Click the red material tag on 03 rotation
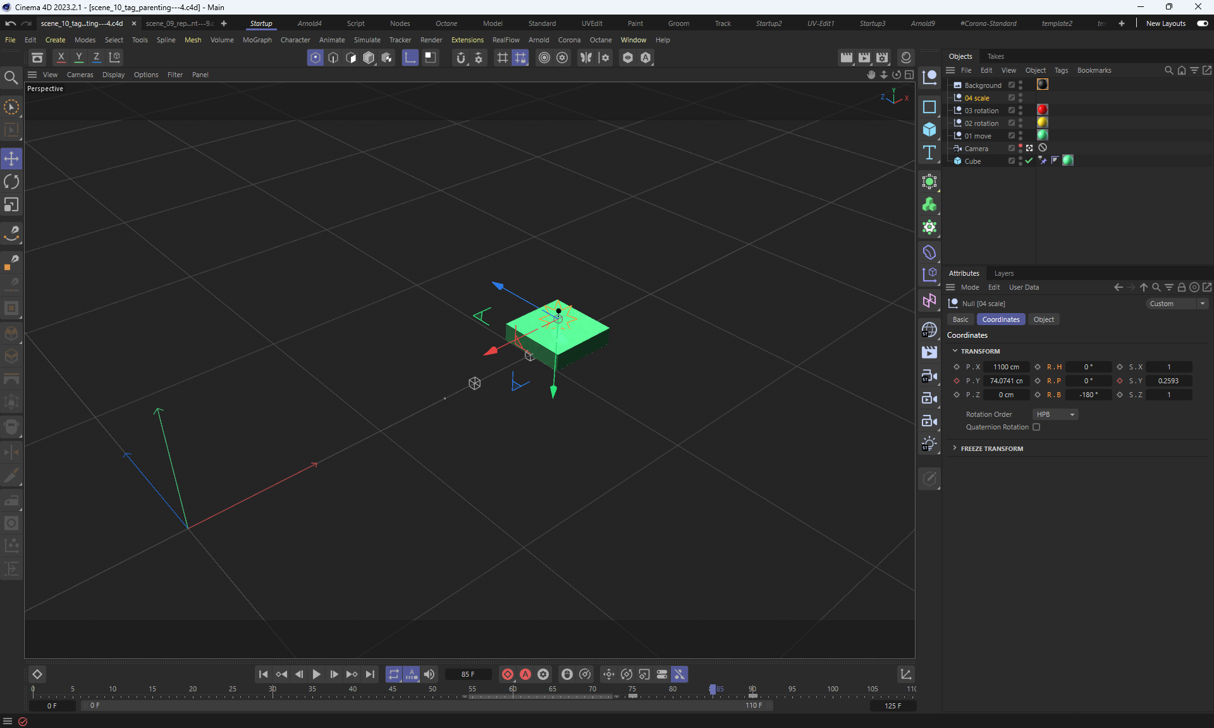Viewport: 1214px width, 728px height. (x=1042, y=110)
